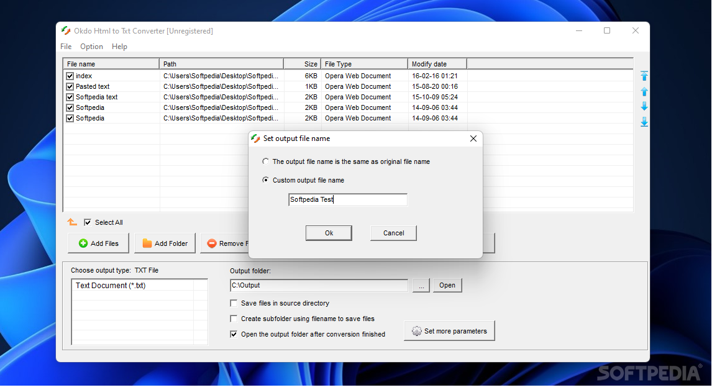Sort list by Path column header
Viewport: 712px width, 390px height.
click(x=222, y=64)
